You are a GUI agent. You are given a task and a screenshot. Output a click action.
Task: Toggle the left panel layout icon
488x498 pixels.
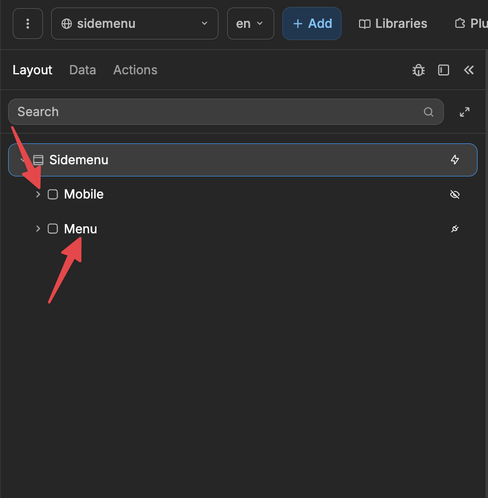coord(443,70)
